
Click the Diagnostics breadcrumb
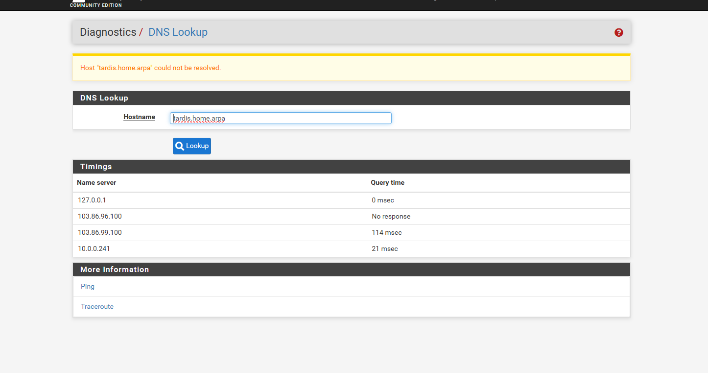(x=108, y=32)
